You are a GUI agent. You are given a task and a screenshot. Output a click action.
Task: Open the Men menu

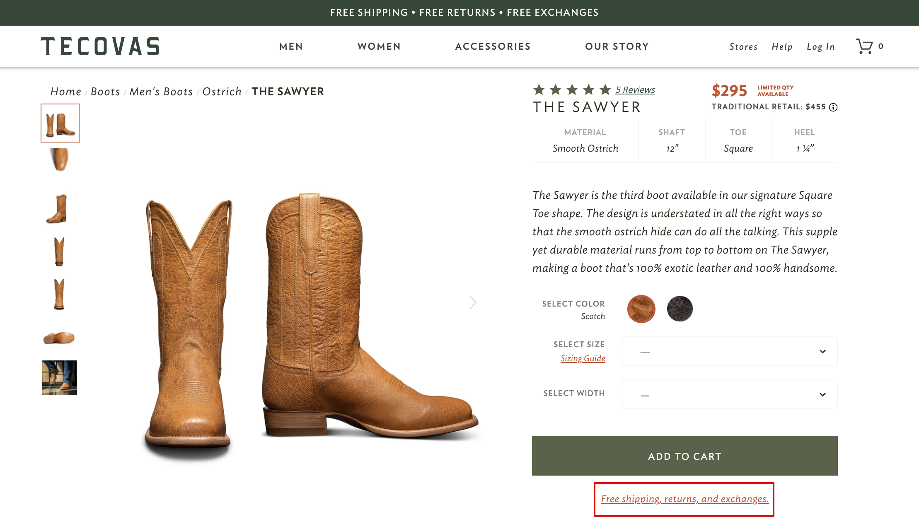[291, 46]
